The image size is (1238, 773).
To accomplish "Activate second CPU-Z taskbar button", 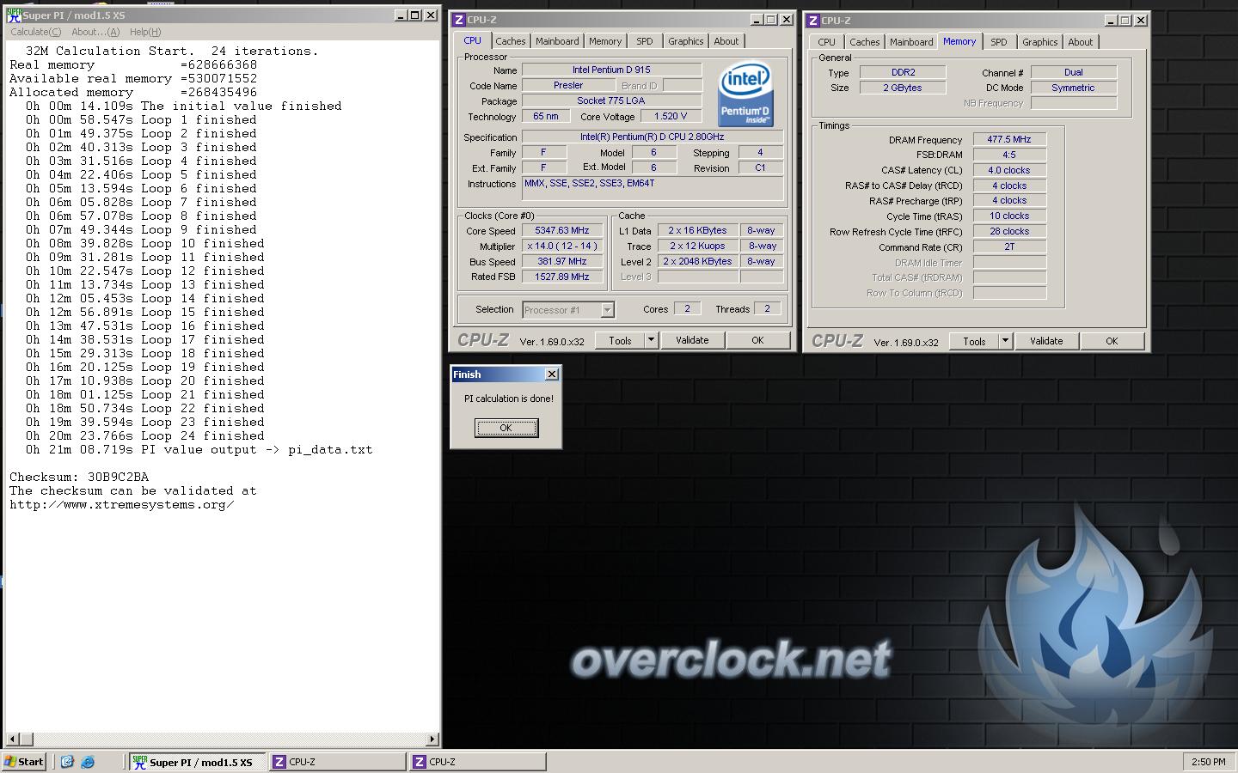I will point(478,762).
